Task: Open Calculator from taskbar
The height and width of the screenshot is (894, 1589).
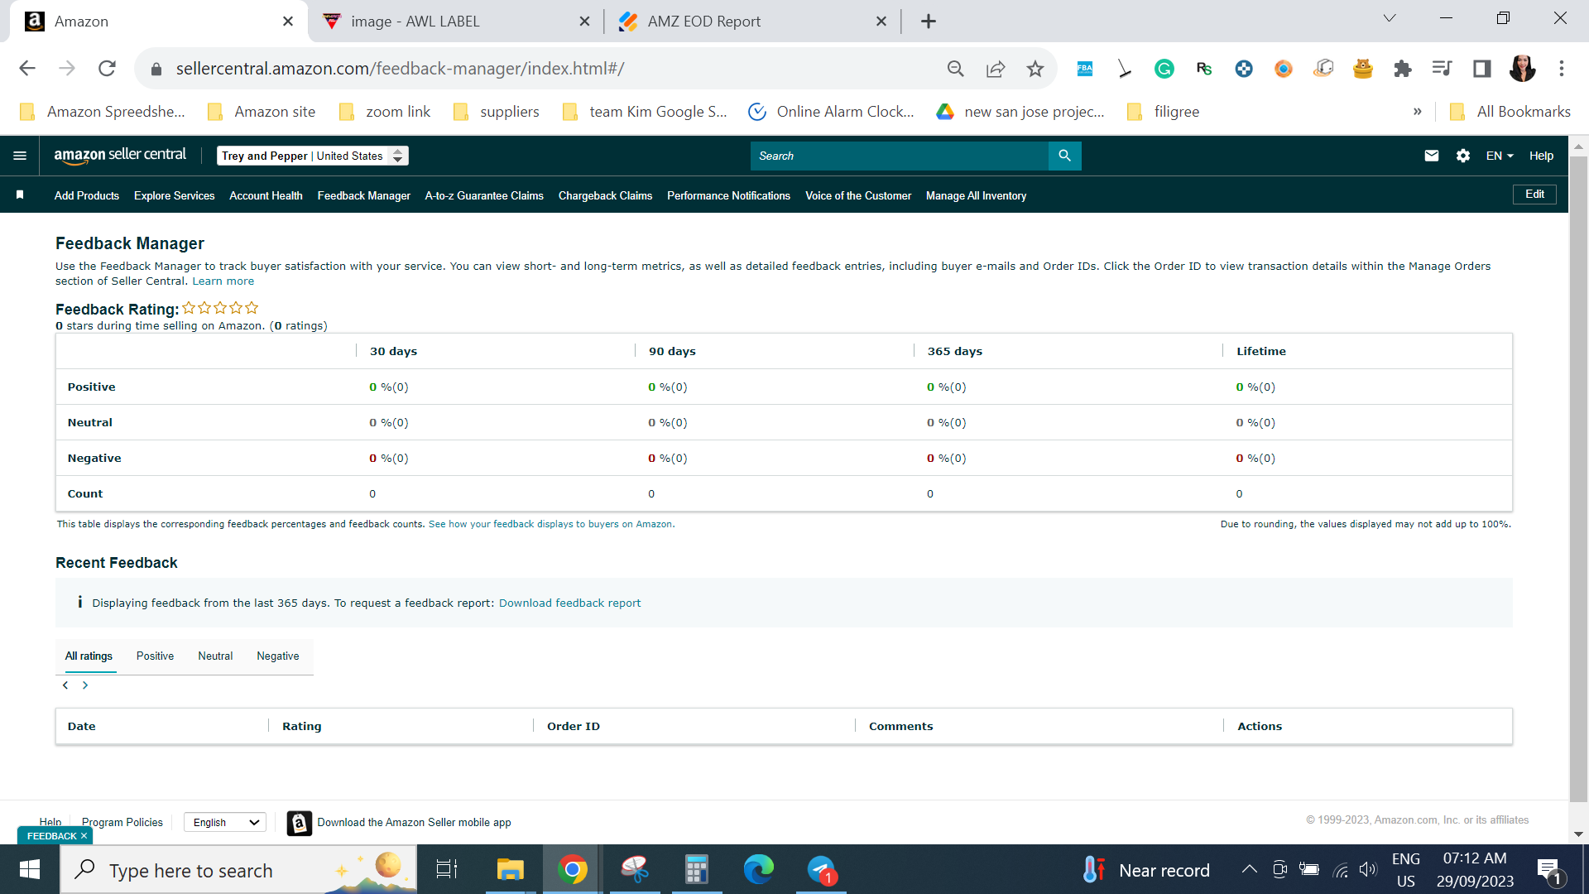Action: 697,870
